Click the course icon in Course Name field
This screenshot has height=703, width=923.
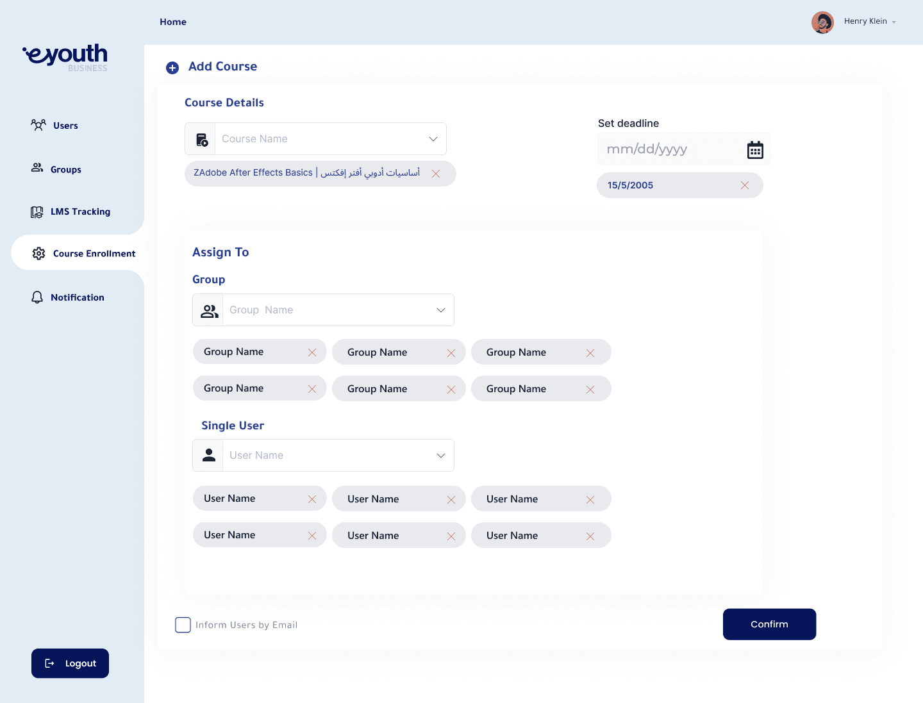(x=201, y=140)
